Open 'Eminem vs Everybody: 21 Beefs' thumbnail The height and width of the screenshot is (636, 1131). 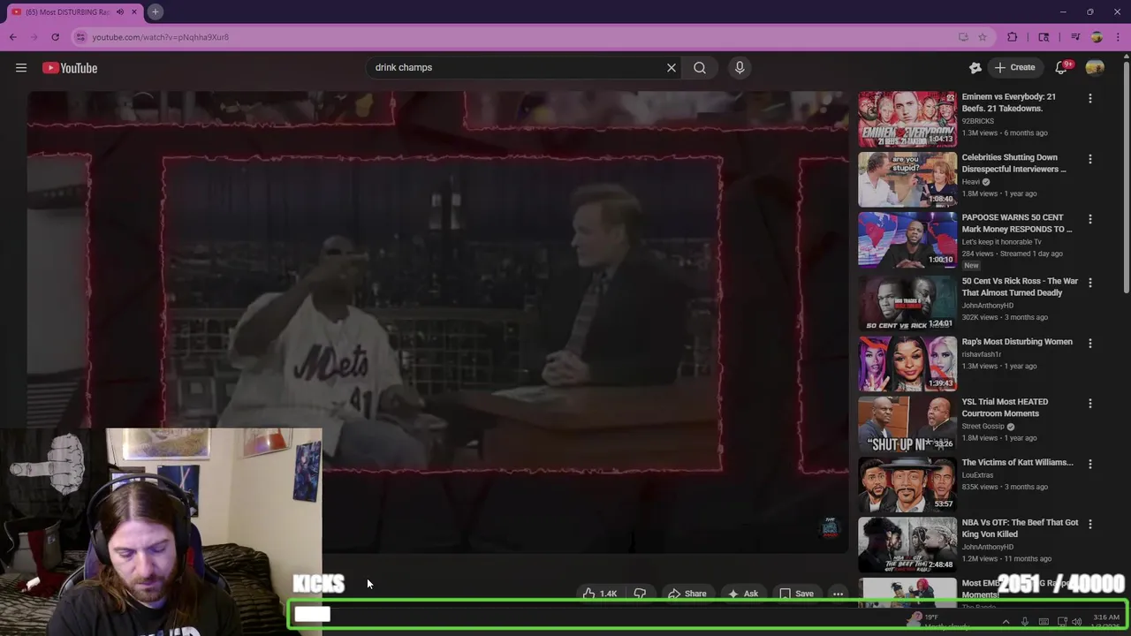(x=907, y=118)
